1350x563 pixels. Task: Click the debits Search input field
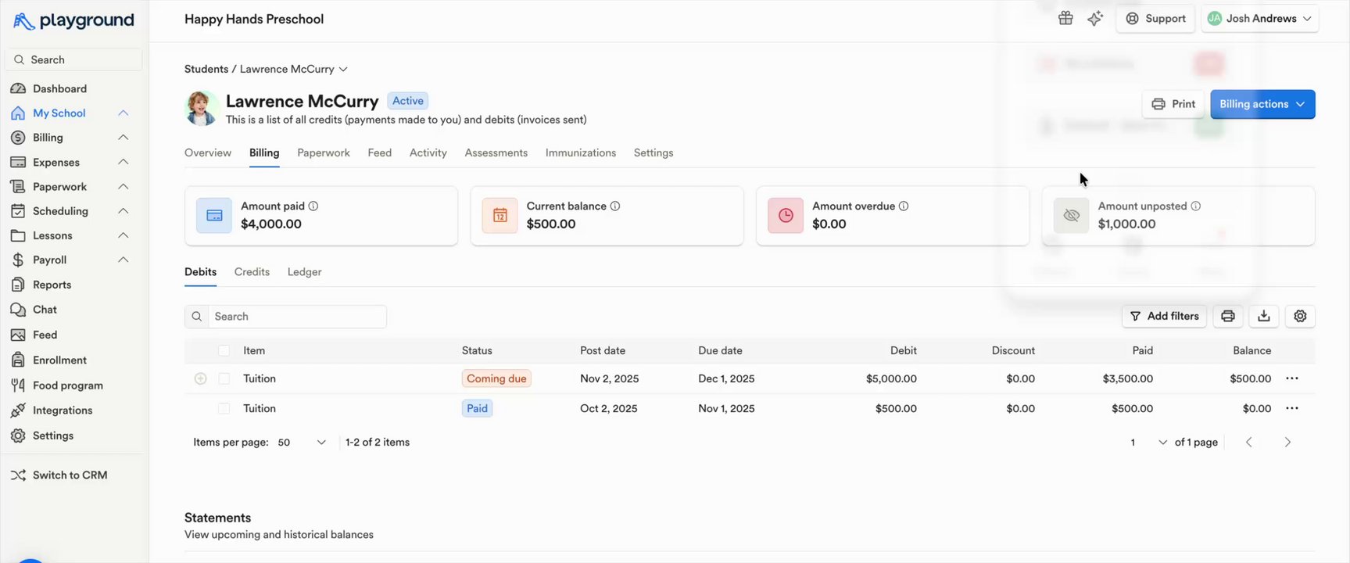click(x=296, y=317)
